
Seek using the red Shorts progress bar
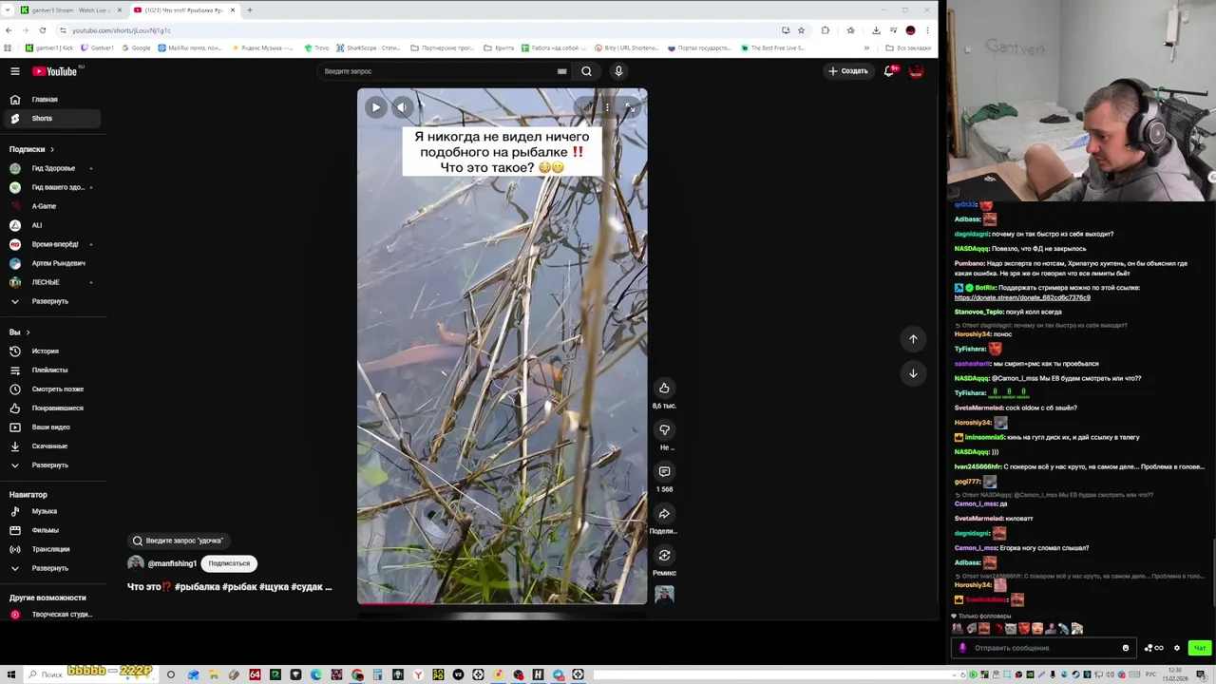click(502, 602)
